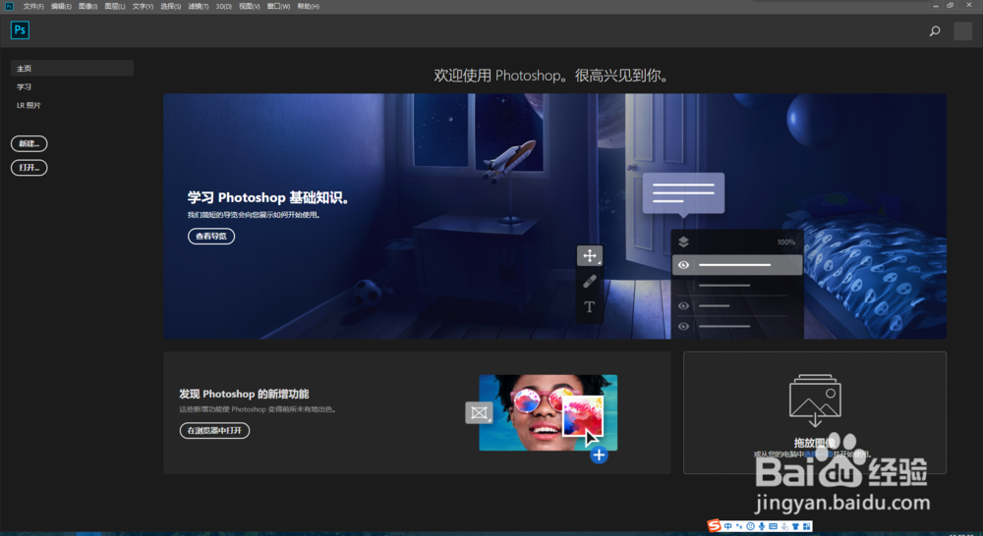Open LR 照片 in the sidebar
This screenshot has height=536, width=983.
coord(29,105)
